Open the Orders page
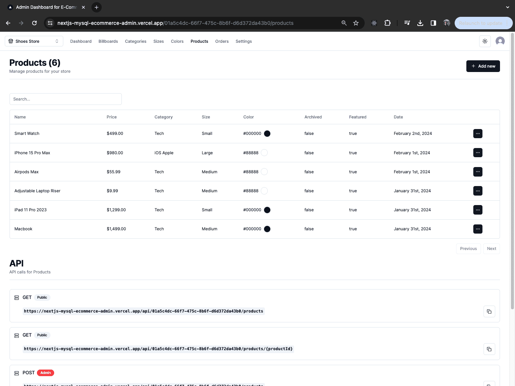515x386 pixels. coord(222,41)
